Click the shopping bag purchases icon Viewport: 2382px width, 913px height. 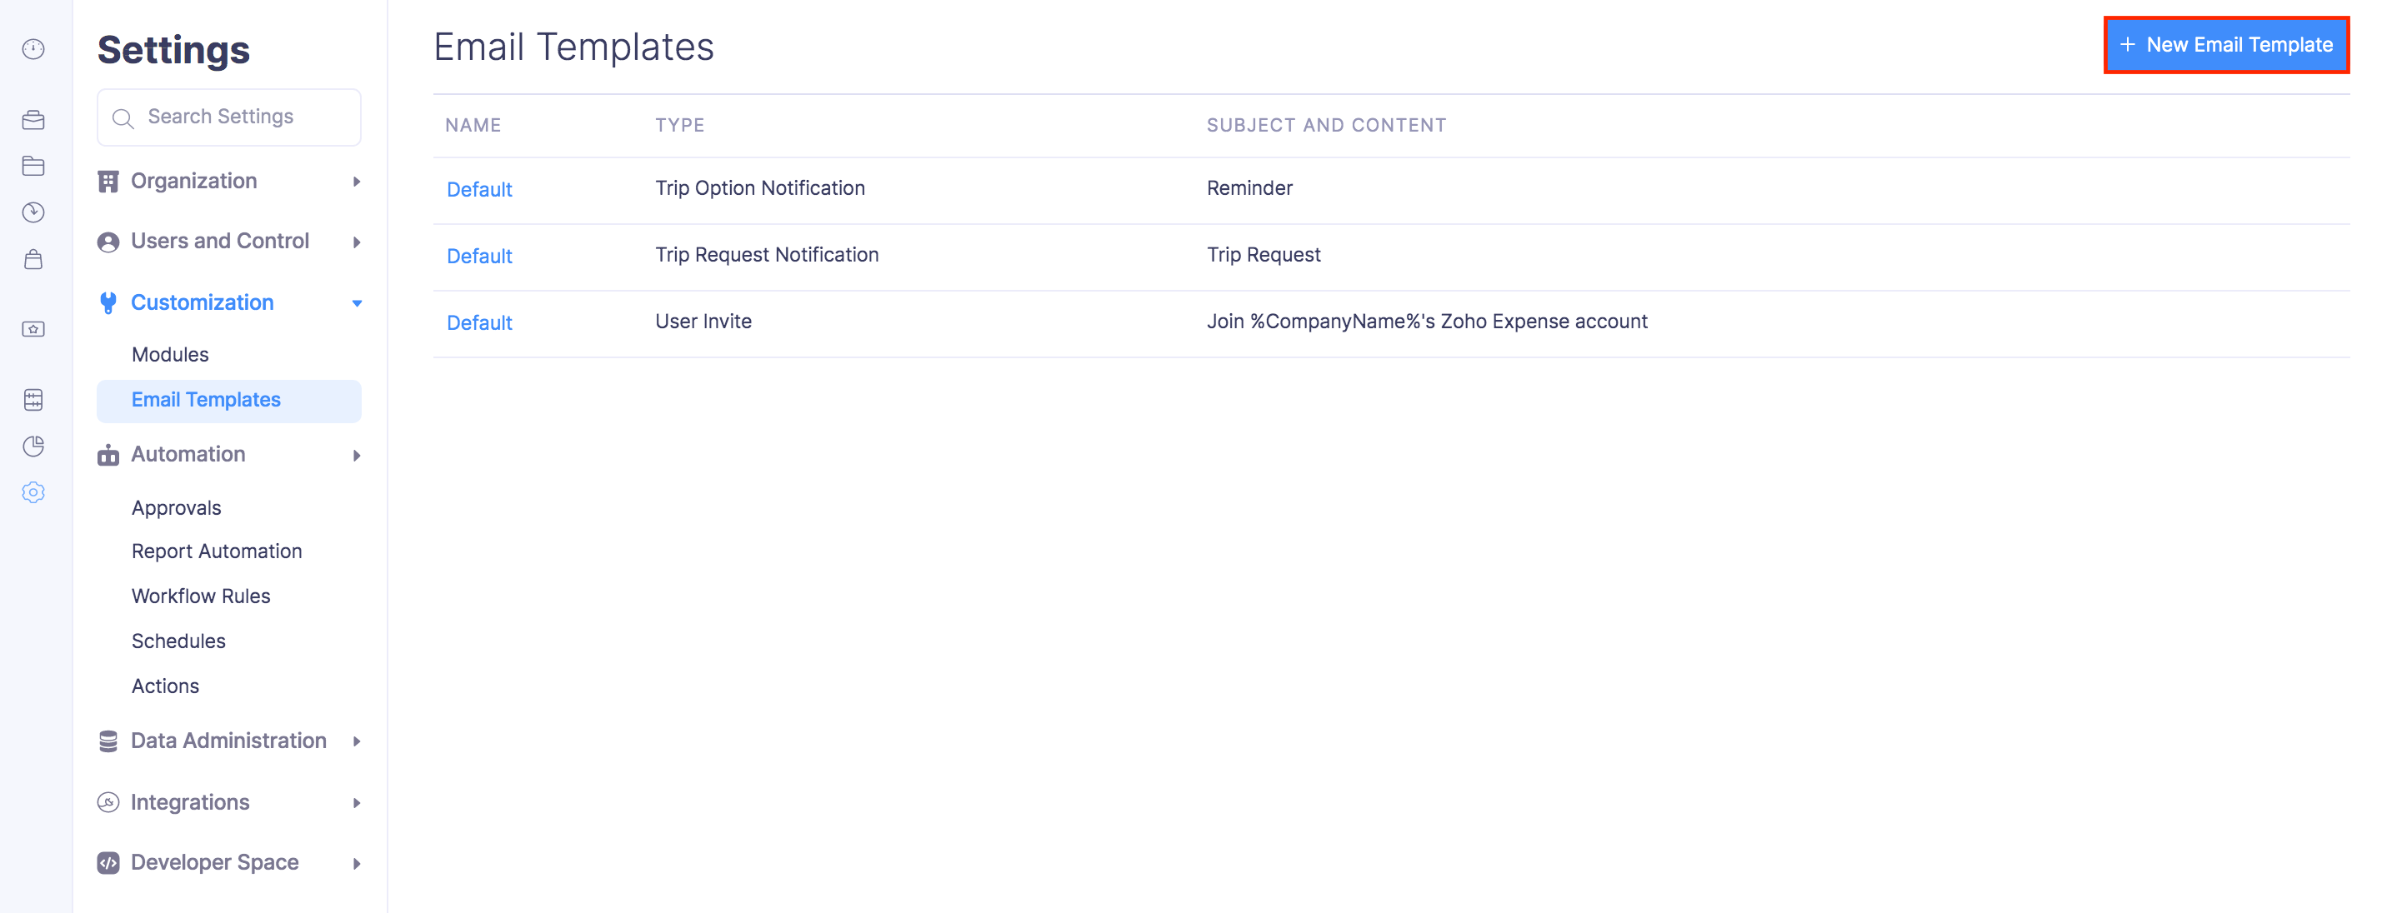click(33, 259)
